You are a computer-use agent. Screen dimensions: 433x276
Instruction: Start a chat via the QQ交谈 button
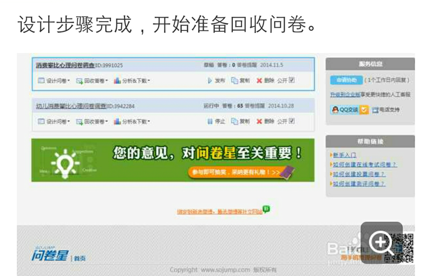[349, 110]
